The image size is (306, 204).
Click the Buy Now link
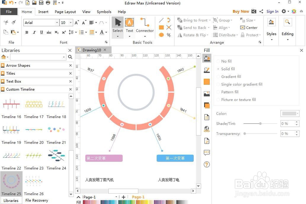(241, 12)
